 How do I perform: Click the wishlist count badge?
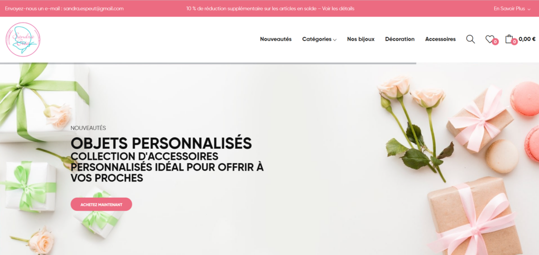tap(495, 42)
